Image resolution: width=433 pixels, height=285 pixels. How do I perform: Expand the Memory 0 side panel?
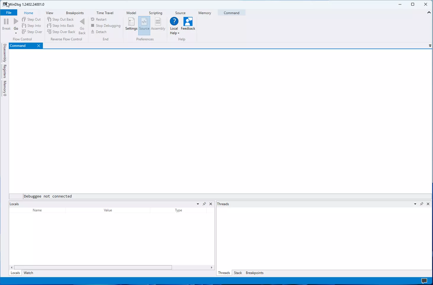coord(4,88)
